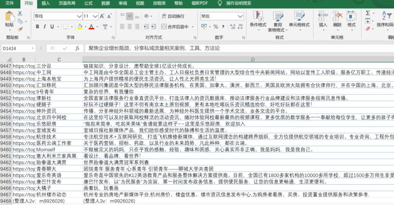394x205 pixels.
Task: Open phonetic guide (wen) icon
Action: coord(105,27)
